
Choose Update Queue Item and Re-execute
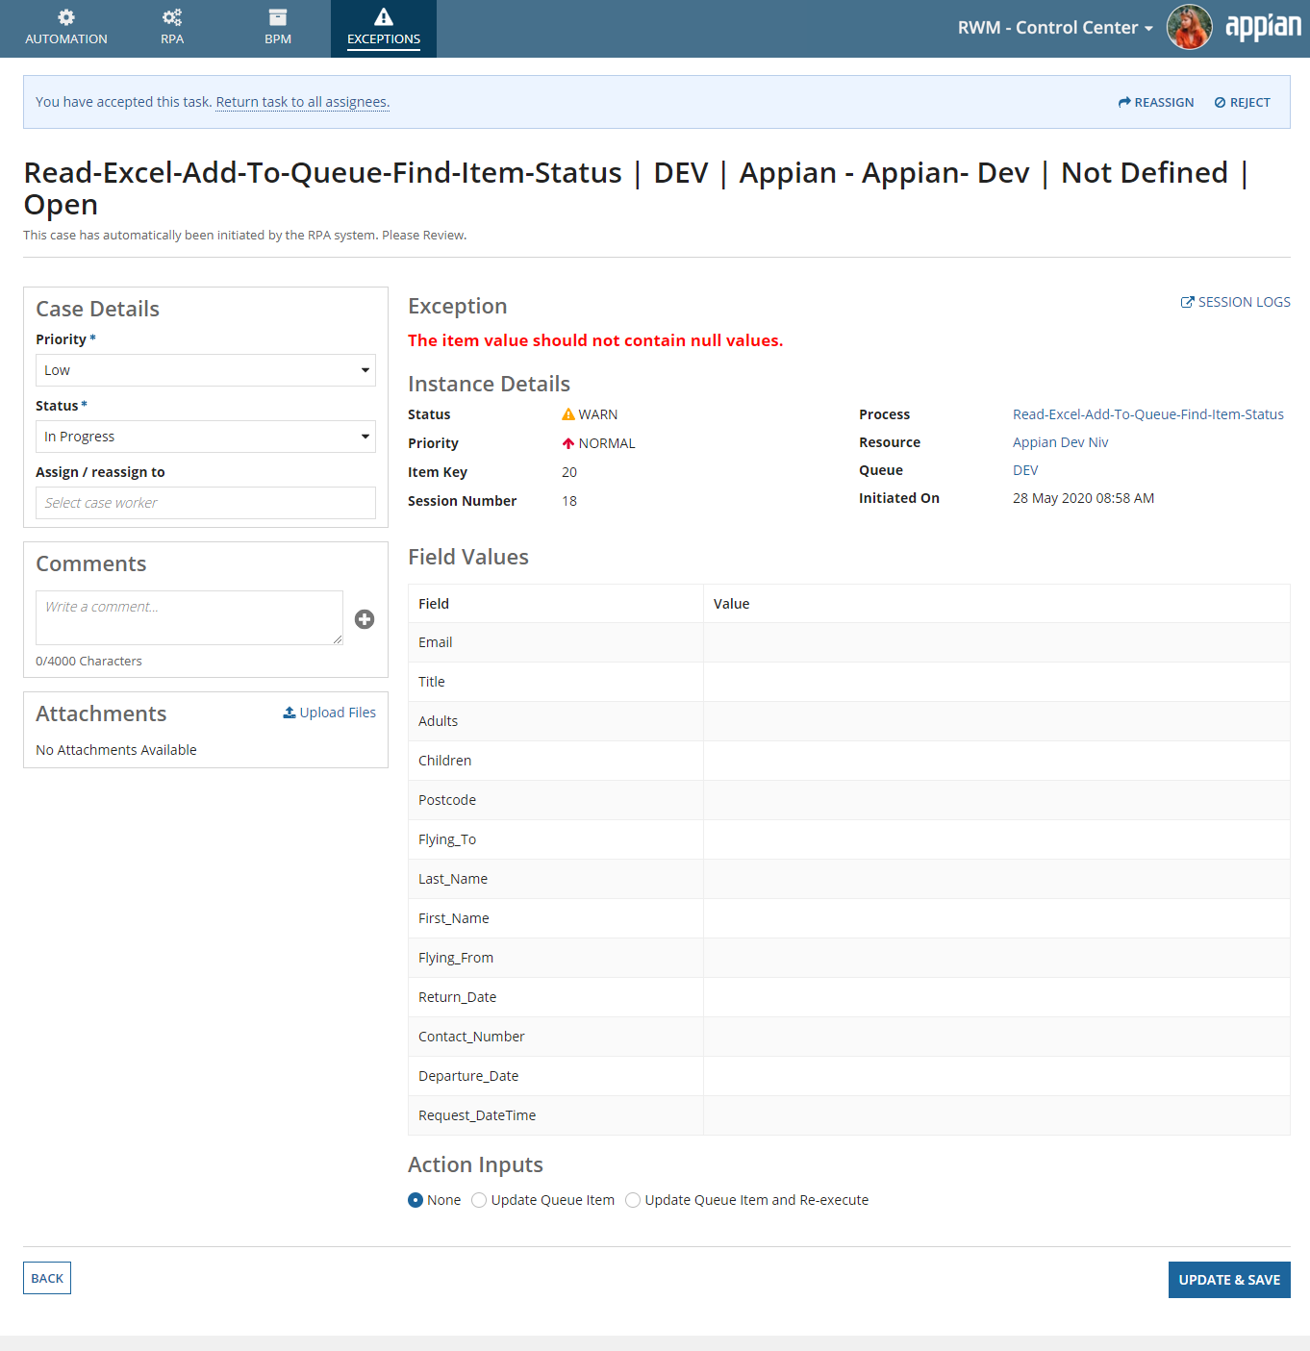[x=633, y=1200]
